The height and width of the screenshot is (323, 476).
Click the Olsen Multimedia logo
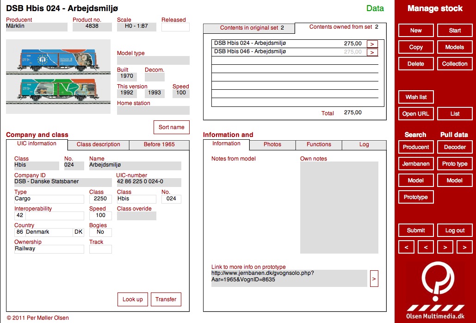coord(435,290)
